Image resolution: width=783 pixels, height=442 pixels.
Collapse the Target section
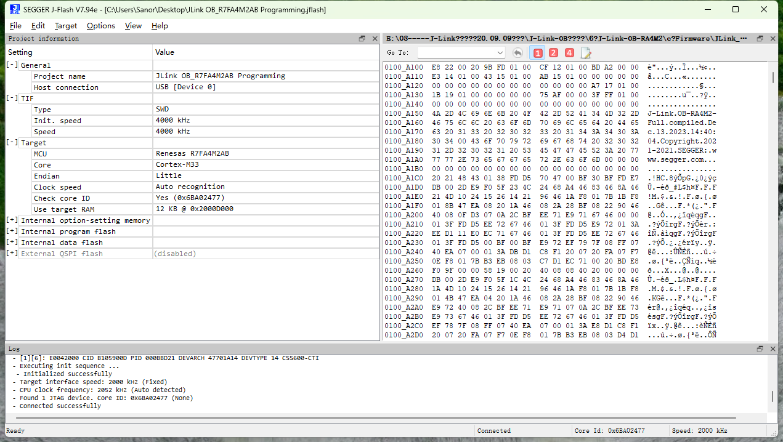pyautogui.click(x=12, y=143)
